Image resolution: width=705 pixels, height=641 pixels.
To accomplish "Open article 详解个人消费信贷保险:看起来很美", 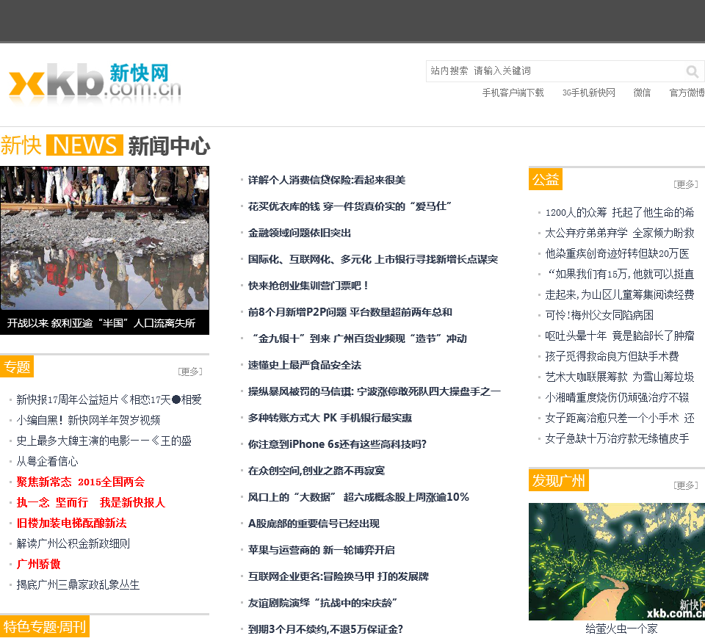I will click(326, 180).
